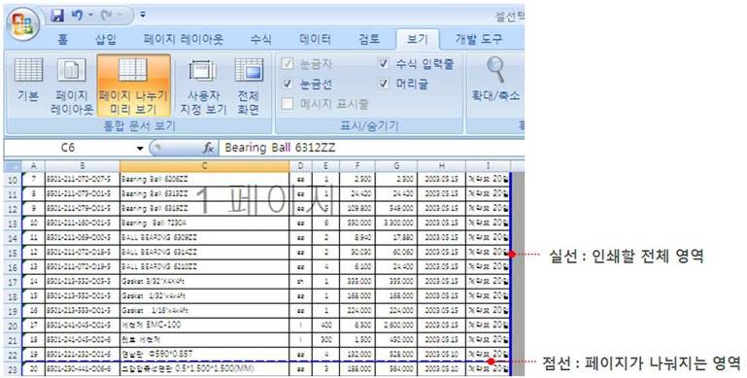
Task: Open 사용자 지정 보기 custom views
Action: coord(203,86)
